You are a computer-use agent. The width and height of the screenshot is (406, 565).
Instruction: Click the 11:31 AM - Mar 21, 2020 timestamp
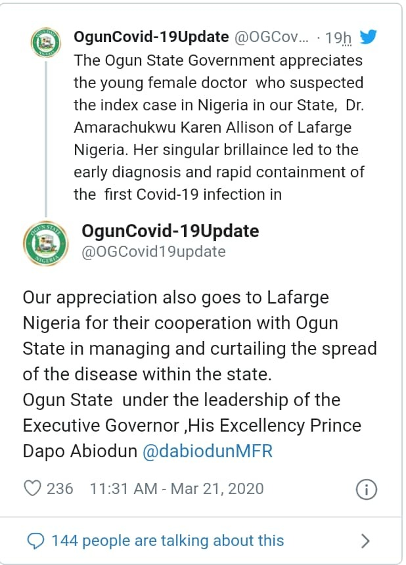tap(176, 489)
